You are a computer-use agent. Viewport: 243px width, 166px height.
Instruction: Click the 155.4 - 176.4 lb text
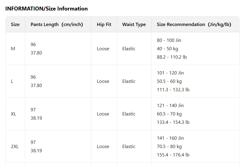pyautogui.click(x=173, y=155)
